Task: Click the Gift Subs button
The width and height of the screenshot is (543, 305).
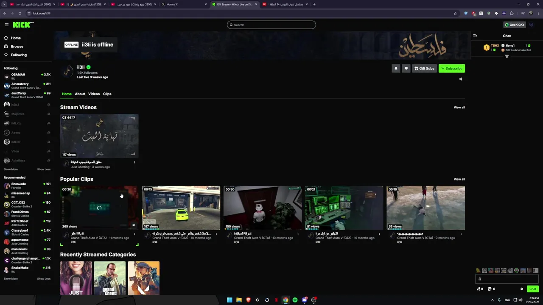Action: point(424,69)
